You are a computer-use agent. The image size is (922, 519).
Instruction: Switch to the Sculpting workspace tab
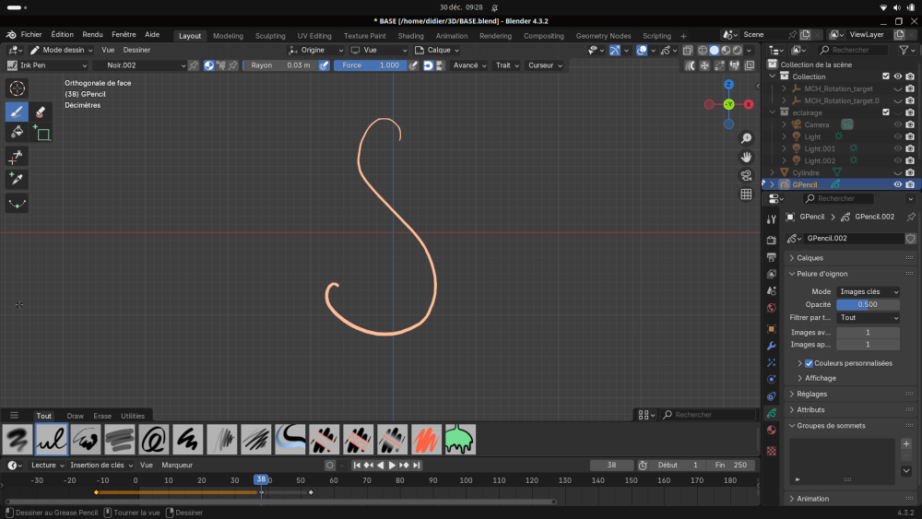pyautogui.click(x=270, y=36)
